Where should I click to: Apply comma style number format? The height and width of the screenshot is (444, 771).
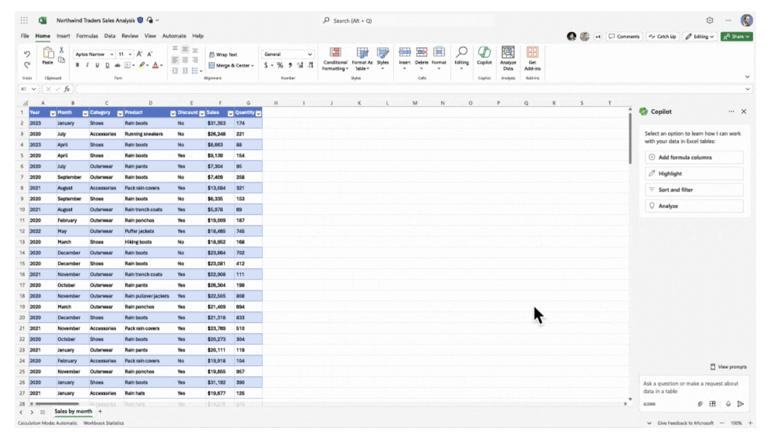[x=290, y=65]
